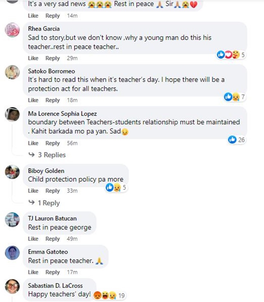Reply to TJ Lauron Batucan's comment
This screenshot has width=264, height=302.
click(53, 239)
